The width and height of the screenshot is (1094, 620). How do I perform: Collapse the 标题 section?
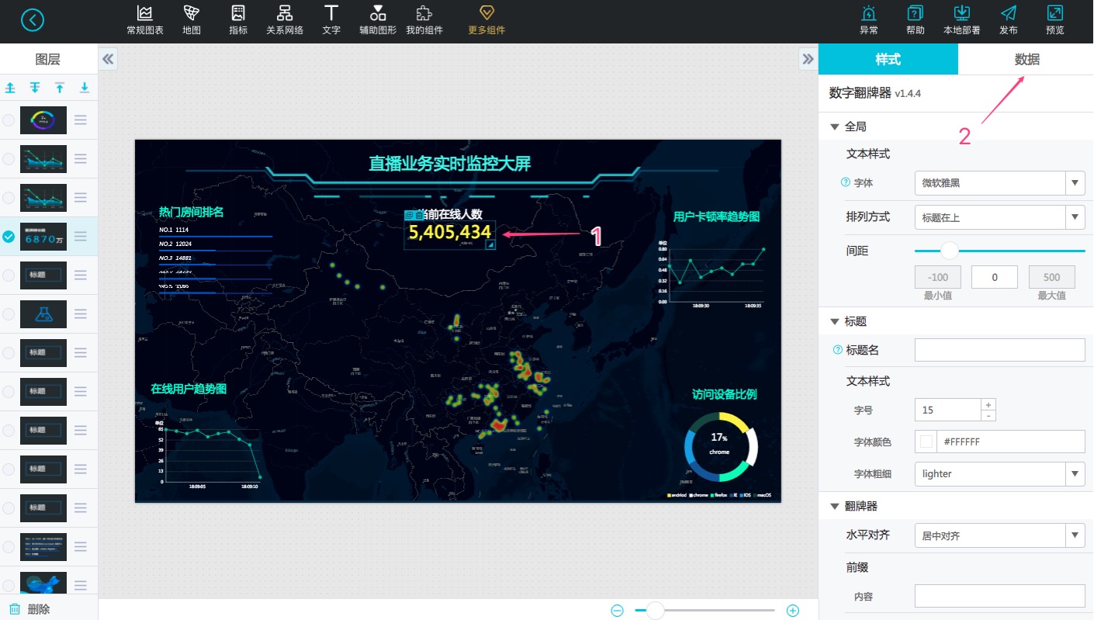[x=835, y=321]
